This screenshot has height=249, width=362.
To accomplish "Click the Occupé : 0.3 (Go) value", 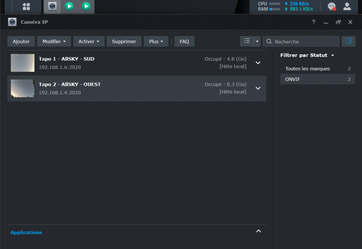I will click(225, 85).
